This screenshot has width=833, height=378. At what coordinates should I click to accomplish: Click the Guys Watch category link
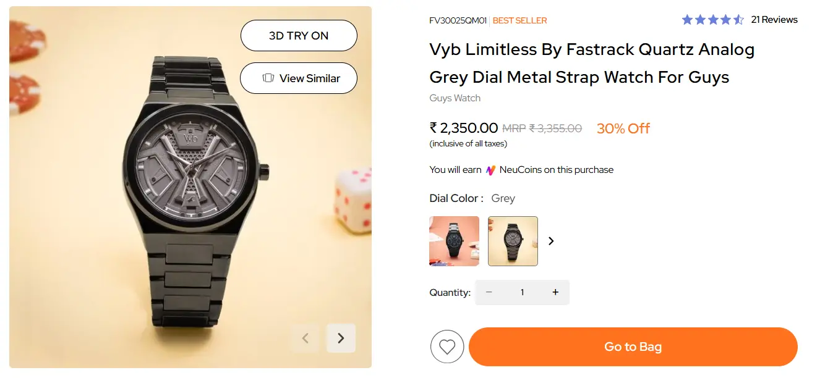point(455,98)
